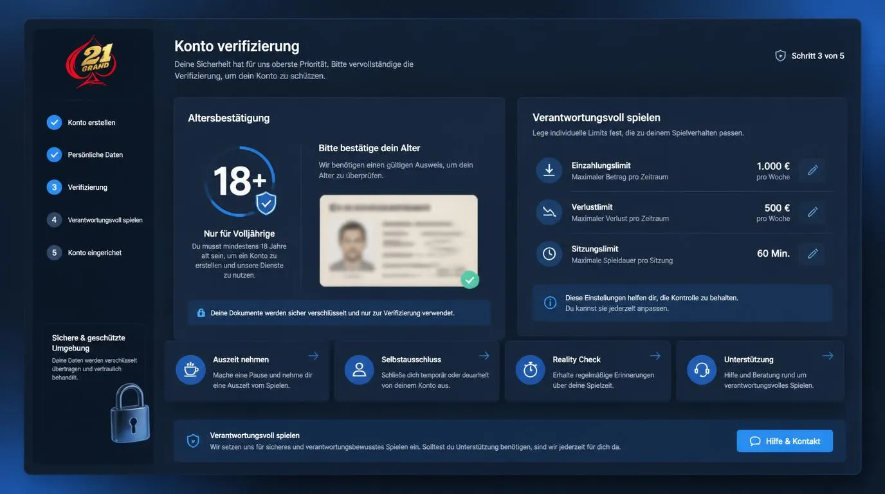Screen dimensions: 885x494
Task: Click the large padlock illustration
Action: pyautogui.click(x=130, y=413)
